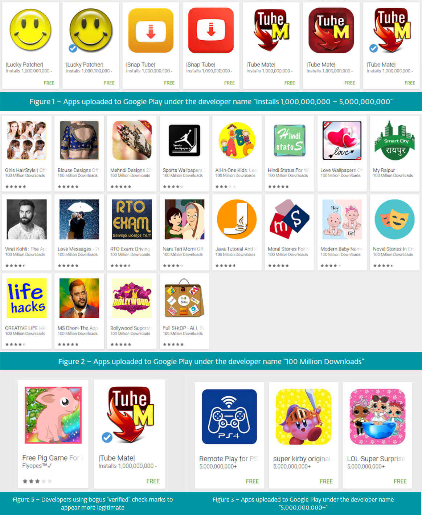Click the Free Pig Game thumbnail
This screenshot has width=422, height=515.
tap(53, 415)
